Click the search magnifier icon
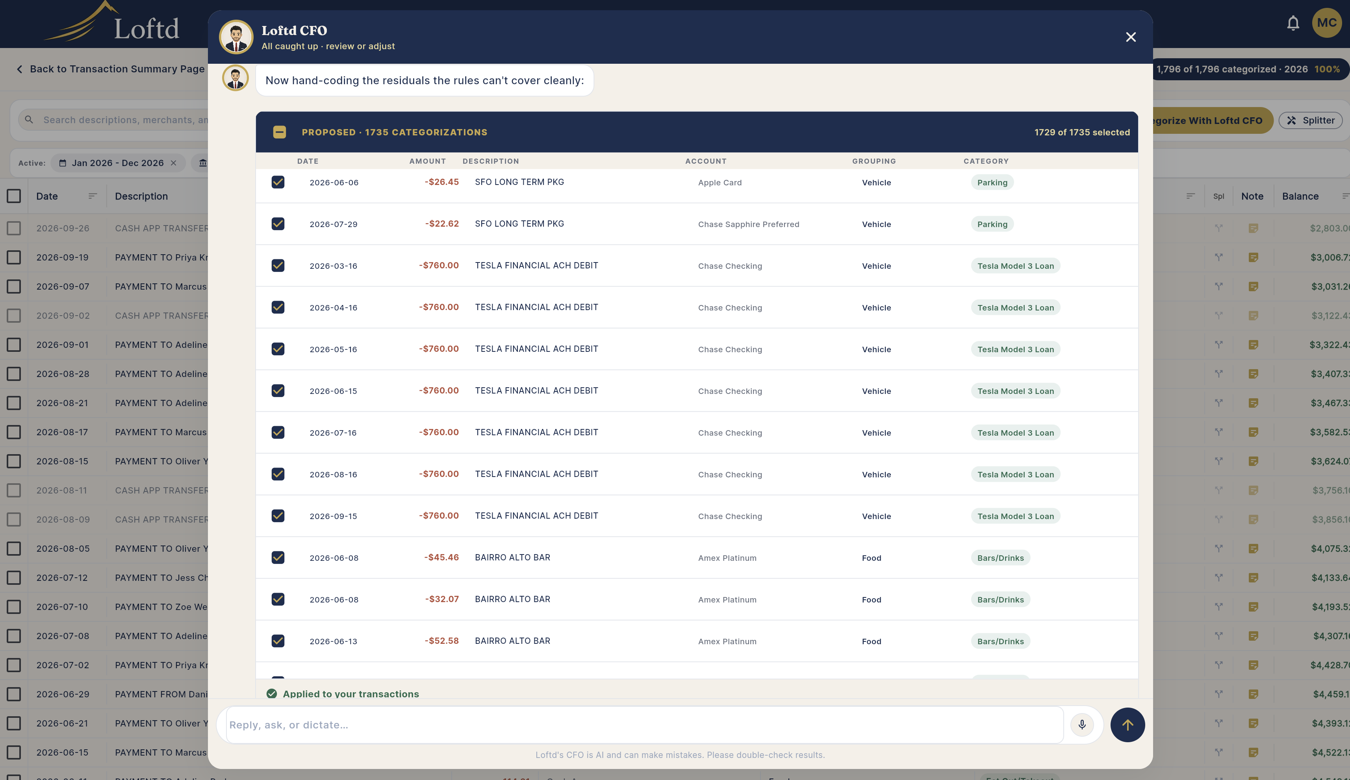1350x780 pixels. (29, 120)
